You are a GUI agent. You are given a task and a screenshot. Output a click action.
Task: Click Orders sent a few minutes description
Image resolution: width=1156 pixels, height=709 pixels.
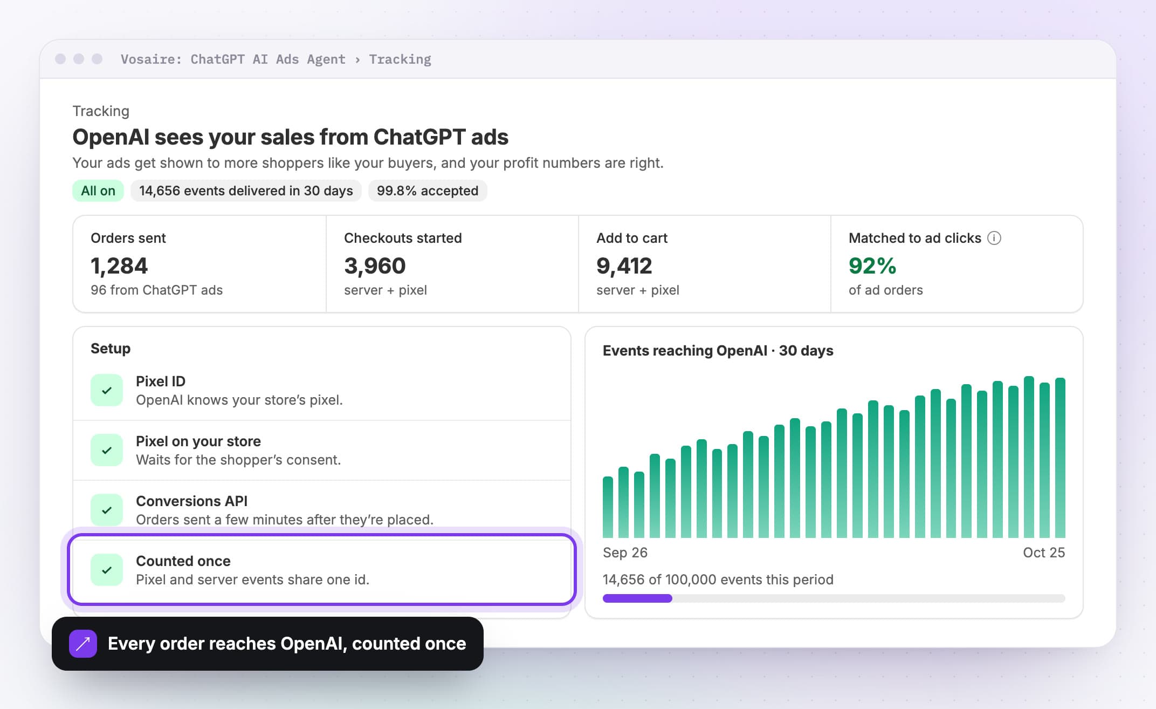pyautogui.click(x=285, y=520)
